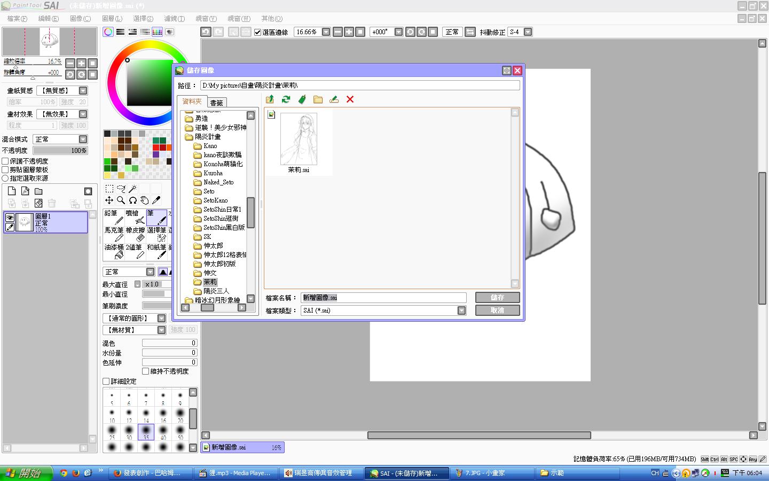Select the zoom magnifier tool
This screenshot has width=769, height=481.
[121, 200]
